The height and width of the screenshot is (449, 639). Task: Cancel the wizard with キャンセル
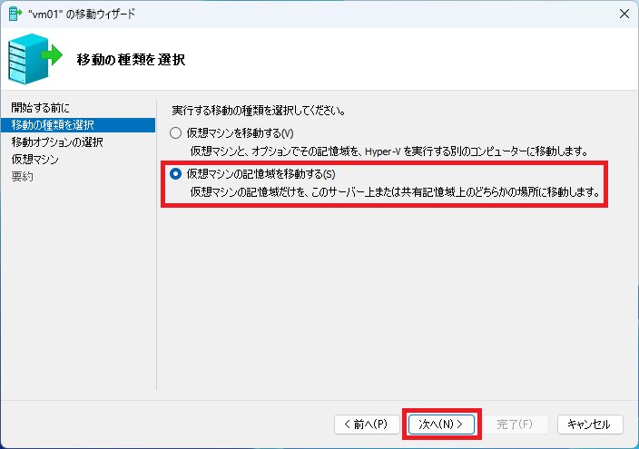click(x=590, y=425)
